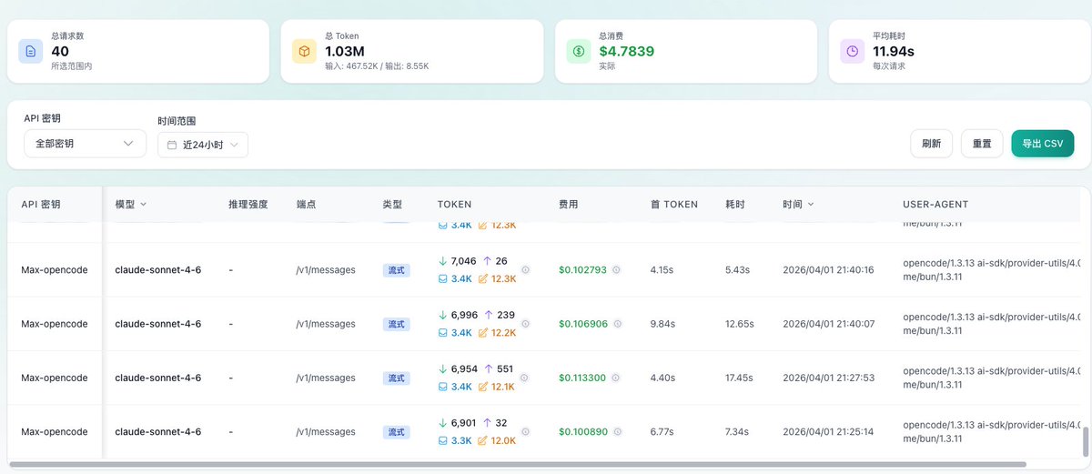Open the 近24小时 time range dropdown
Screen dimensions: 1092x474
coord(203,145)
